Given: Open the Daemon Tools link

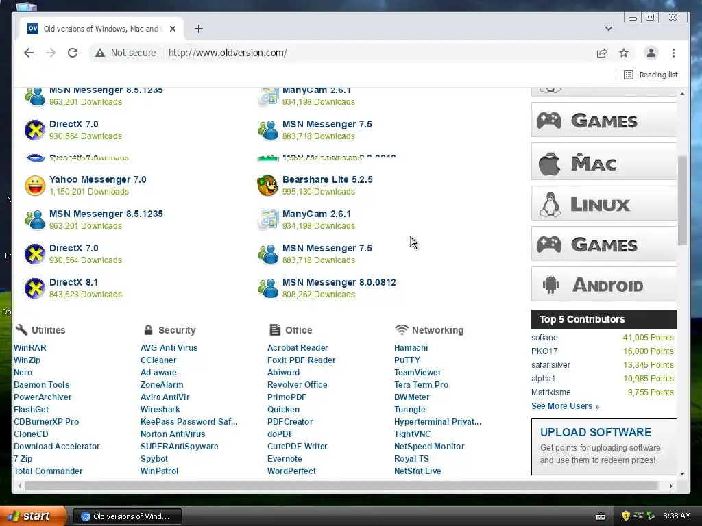Looking at the screenshot, I should pos(41,385).
